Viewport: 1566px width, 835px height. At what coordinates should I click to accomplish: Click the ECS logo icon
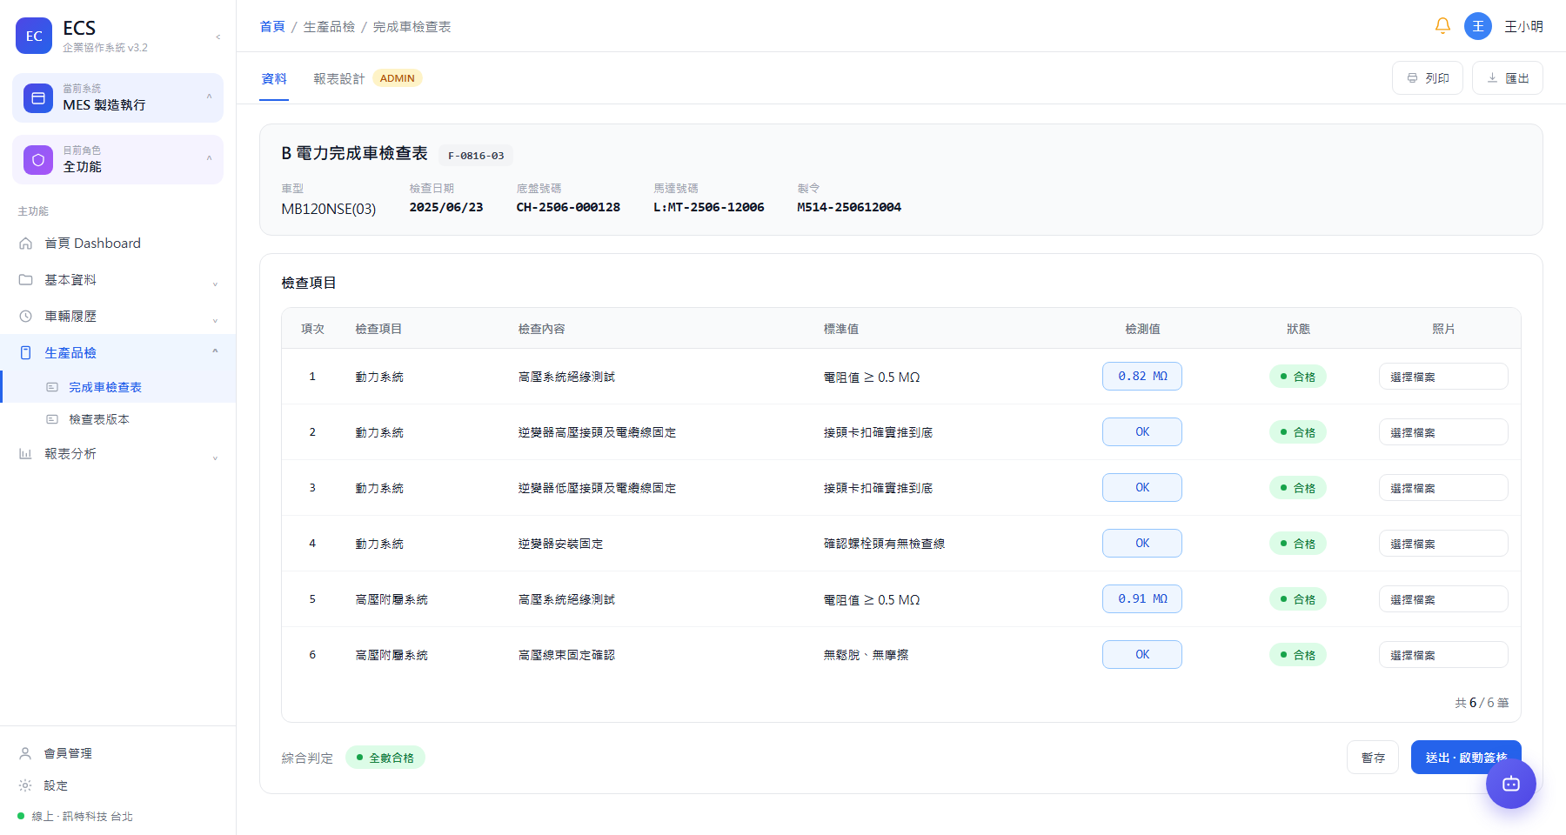(x=34, y=36)
